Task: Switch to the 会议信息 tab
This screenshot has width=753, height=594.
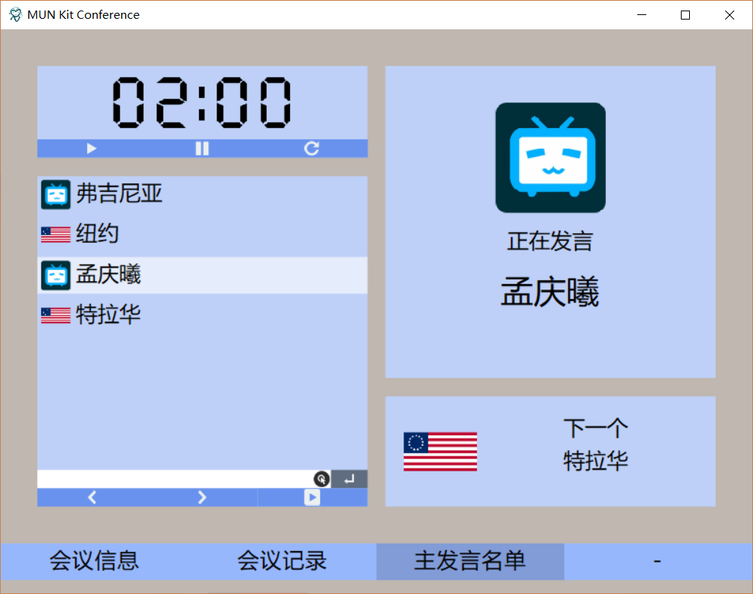Action: [93, 562]
